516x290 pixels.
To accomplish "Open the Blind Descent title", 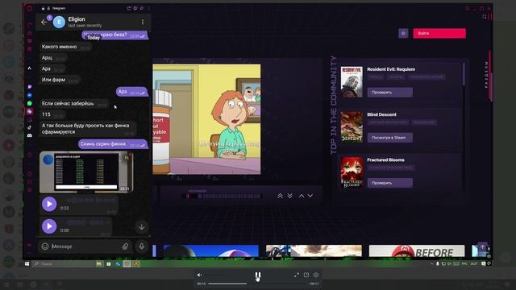I will coord(381,114).
